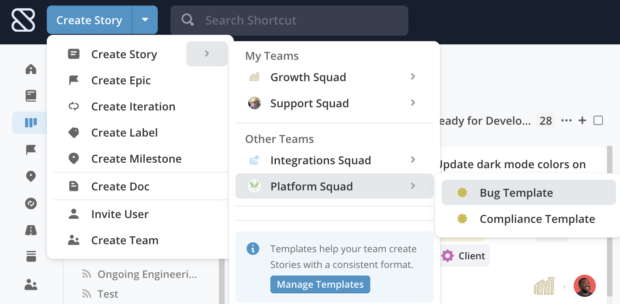Open column options three-dot menu
The height and width of the screenshot is (304, 620).
click(566, 121)
